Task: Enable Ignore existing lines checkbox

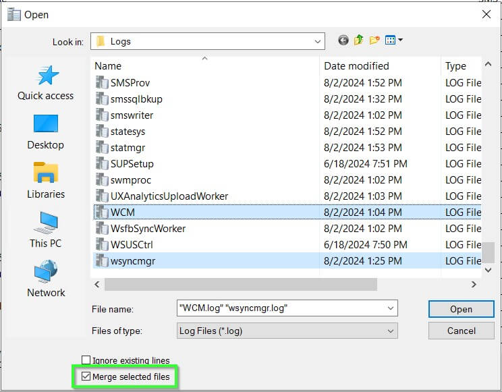Action: pos(86,360)
